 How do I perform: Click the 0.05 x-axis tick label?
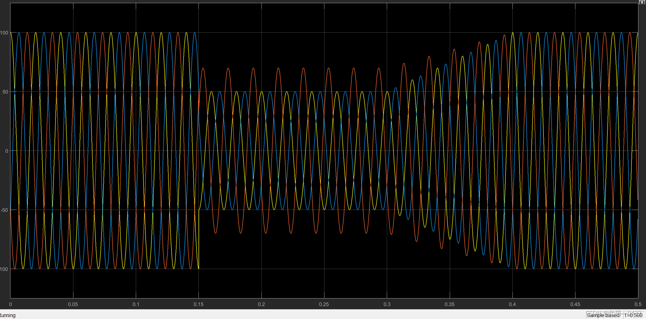click(73, 304)
